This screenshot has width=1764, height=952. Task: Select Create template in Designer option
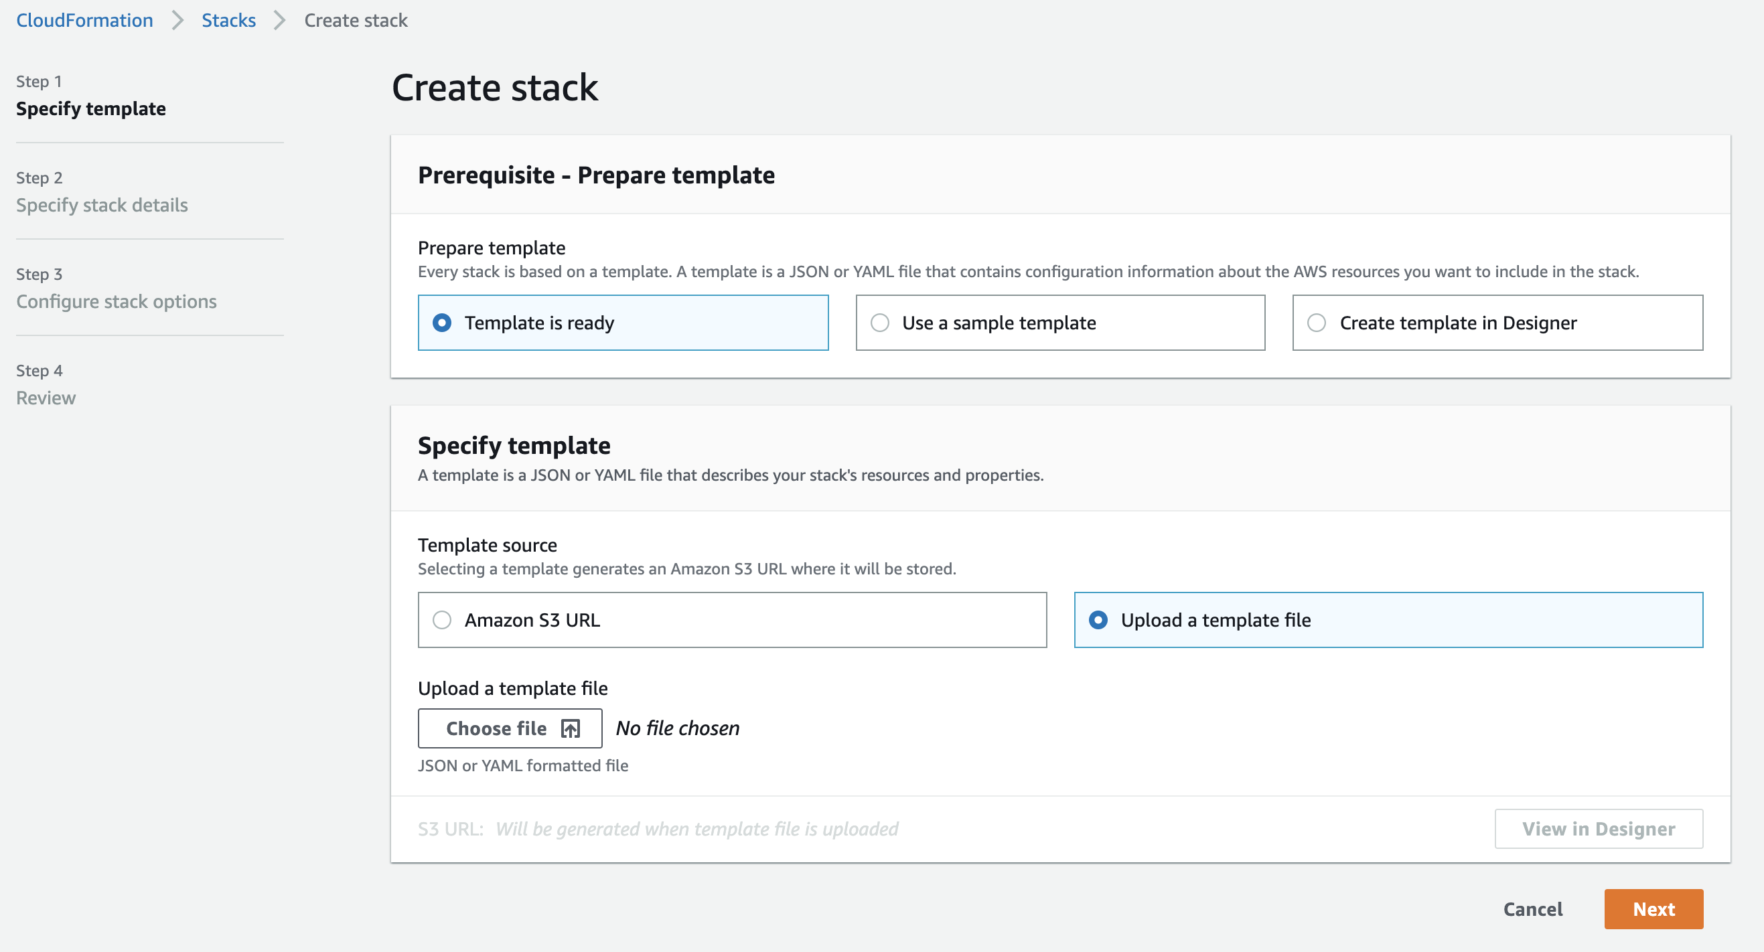[x=1316, y=322]
